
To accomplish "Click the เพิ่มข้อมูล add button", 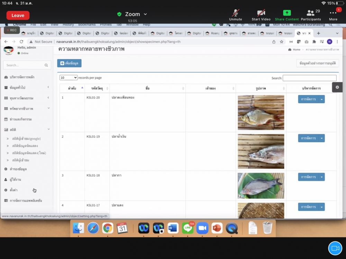I will pyautogui.click(x=69, y=63).
